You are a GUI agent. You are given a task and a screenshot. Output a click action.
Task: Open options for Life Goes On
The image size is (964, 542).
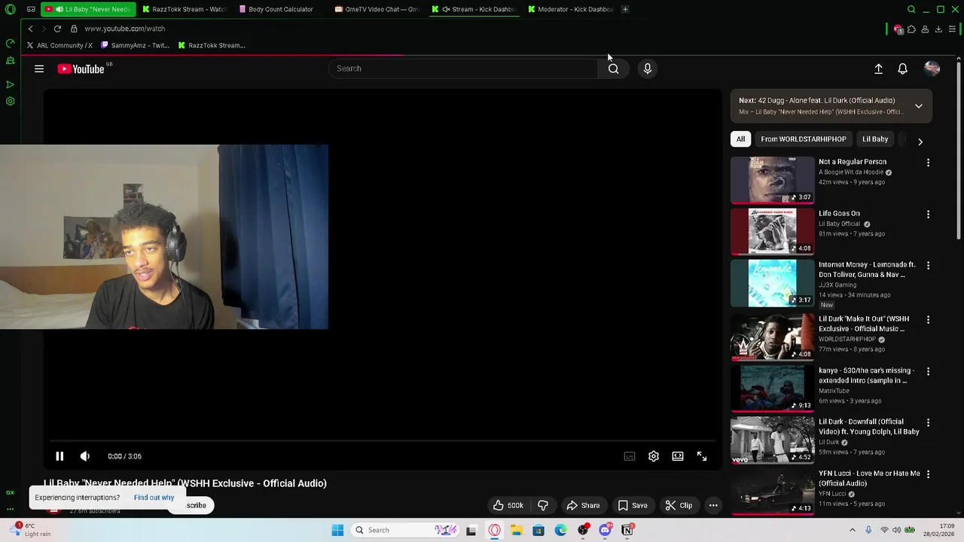pos(928,215)
